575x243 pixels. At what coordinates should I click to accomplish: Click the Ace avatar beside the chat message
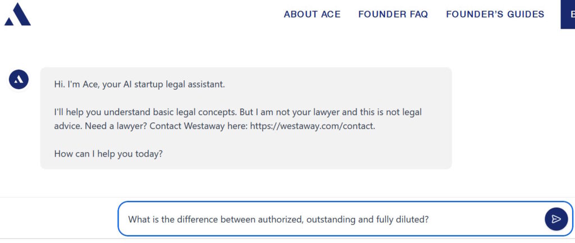19,80
